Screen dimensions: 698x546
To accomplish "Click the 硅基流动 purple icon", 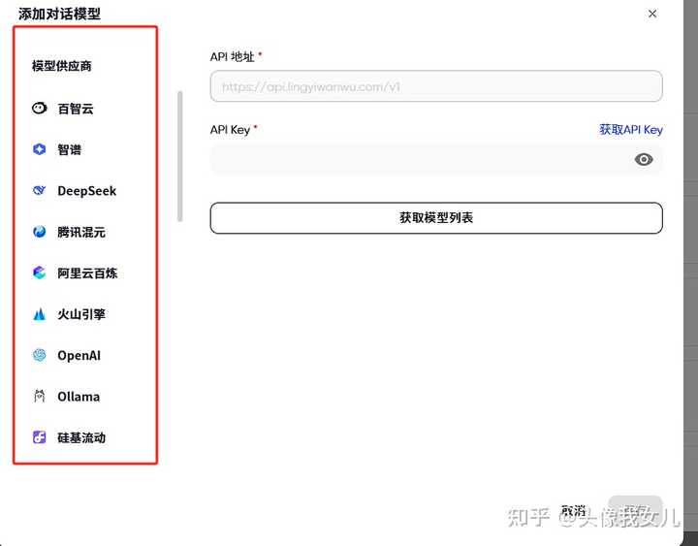I will tap(40, 437).
